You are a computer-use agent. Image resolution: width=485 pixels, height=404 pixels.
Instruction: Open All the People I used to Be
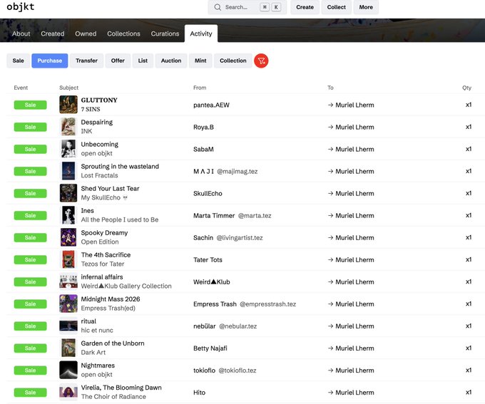120,219
